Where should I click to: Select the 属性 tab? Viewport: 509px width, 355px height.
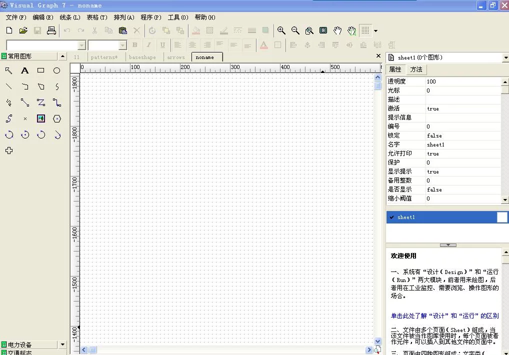(x=395, y=69)
